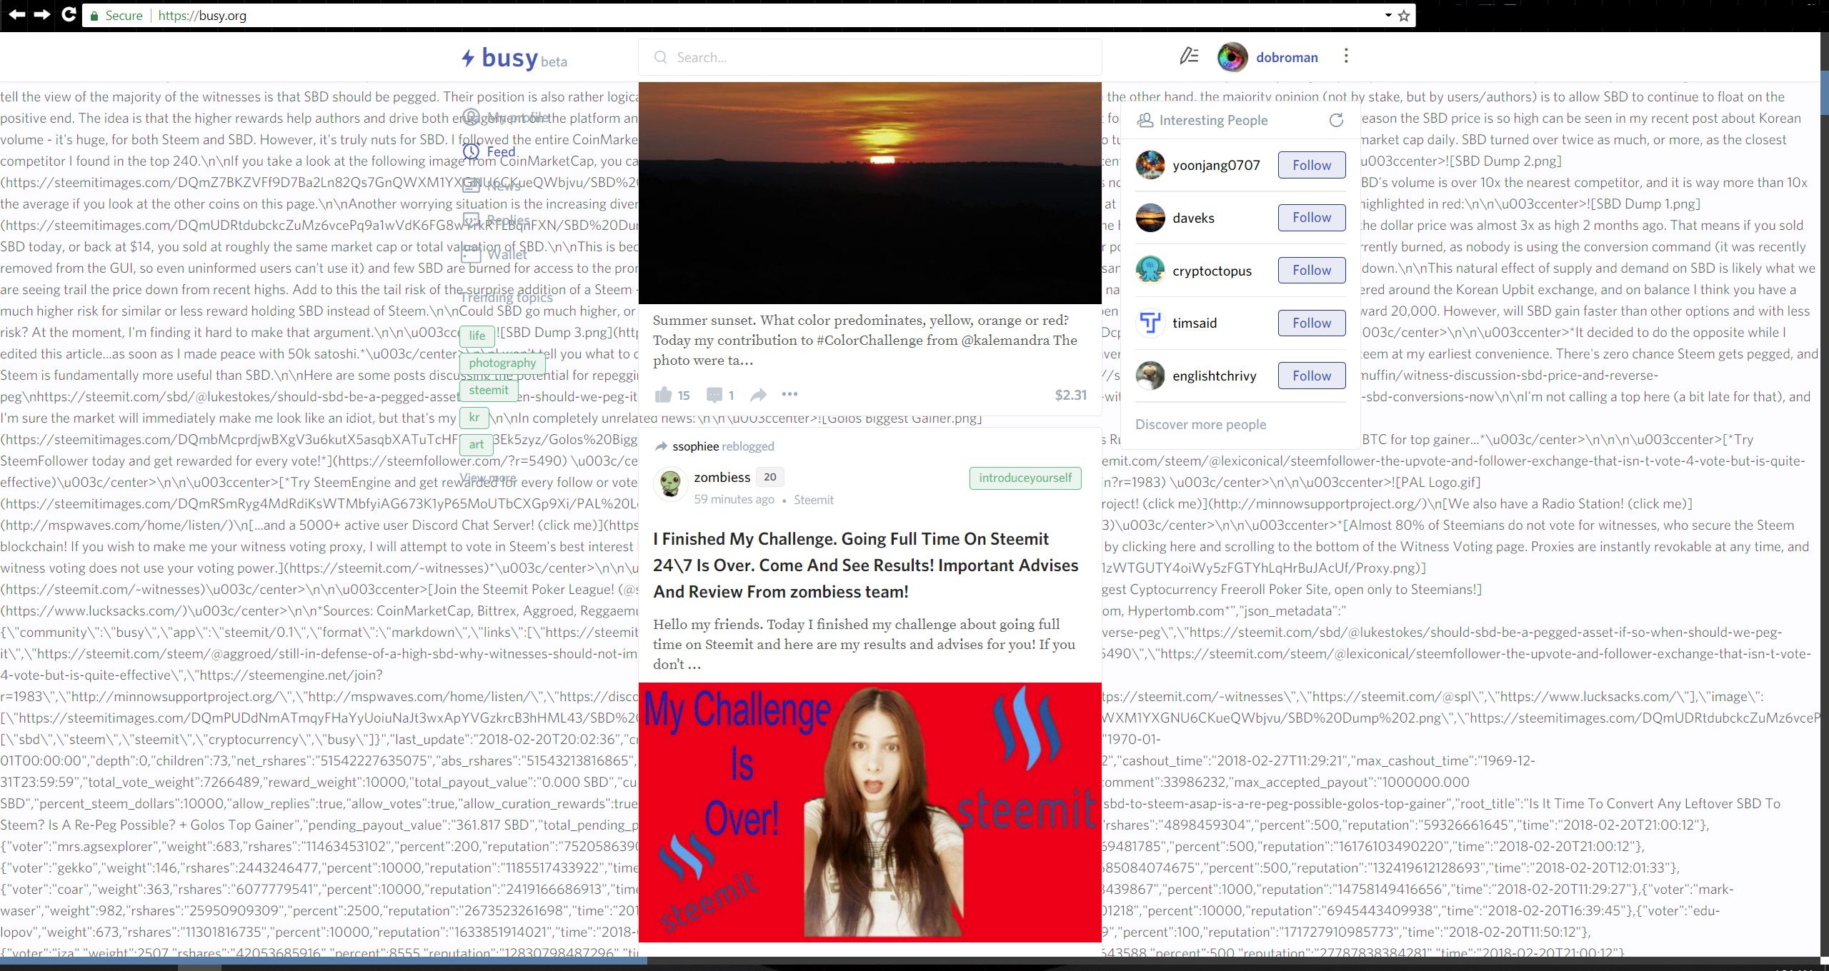Select the art topic tag

(x=477, y=444)
